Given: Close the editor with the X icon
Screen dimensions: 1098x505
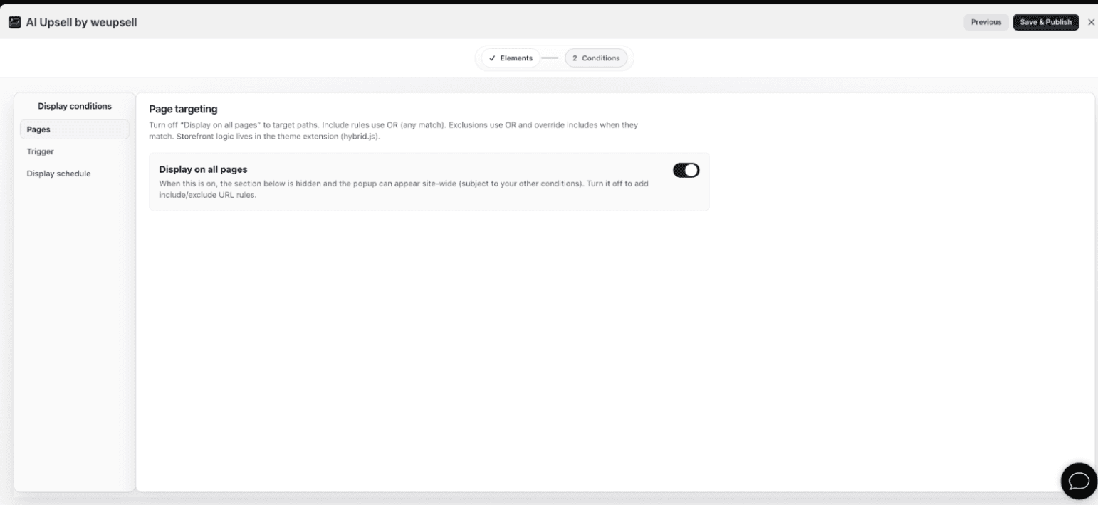Looking at the screenshot, I should 1092,22.
